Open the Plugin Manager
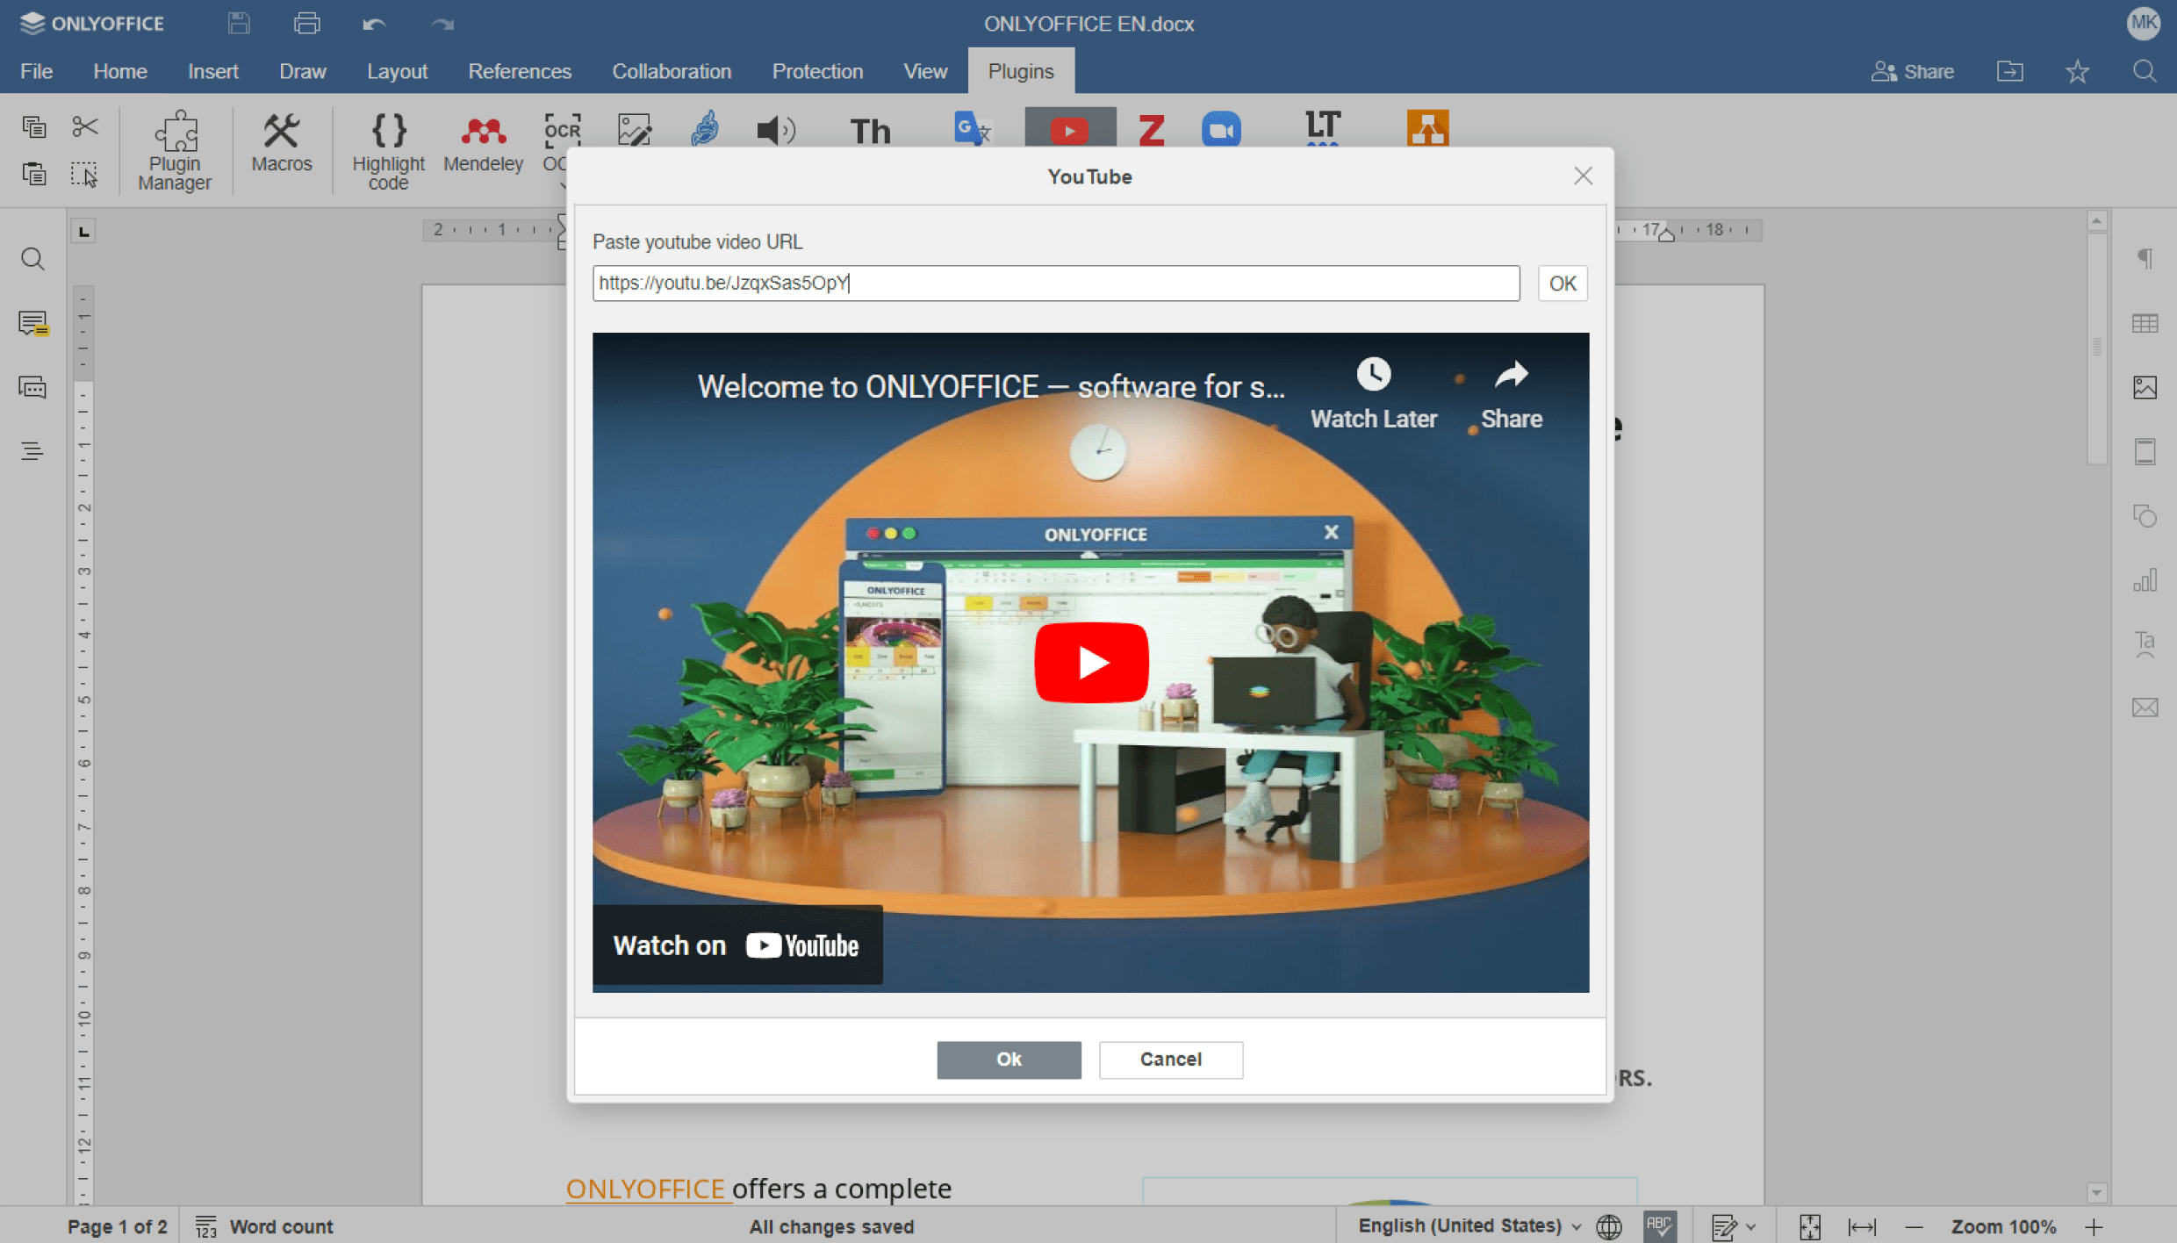2177x1243 pixels. click(x=175, y=149)
